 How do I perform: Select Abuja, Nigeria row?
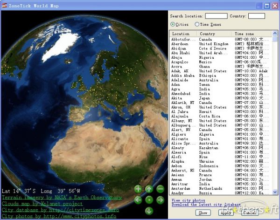click(x=221, y=57)
